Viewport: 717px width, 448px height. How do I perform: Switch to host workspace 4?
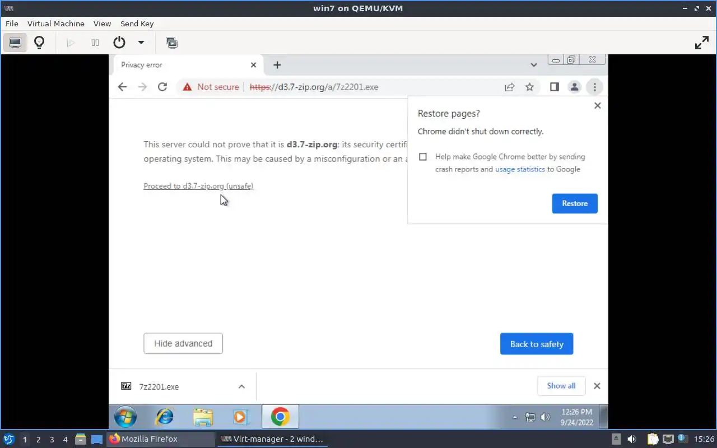[x=65, y=440]
